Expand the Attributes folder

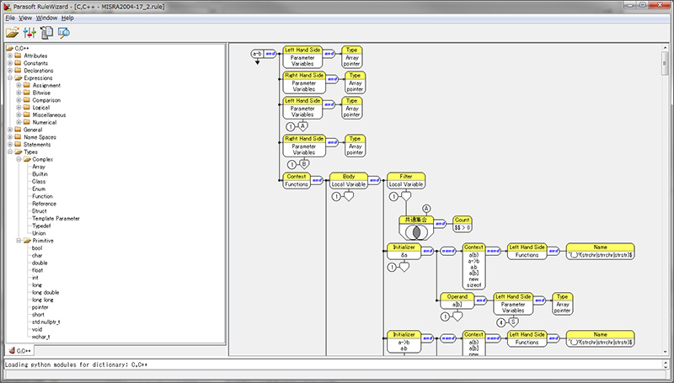pos(10,56)
